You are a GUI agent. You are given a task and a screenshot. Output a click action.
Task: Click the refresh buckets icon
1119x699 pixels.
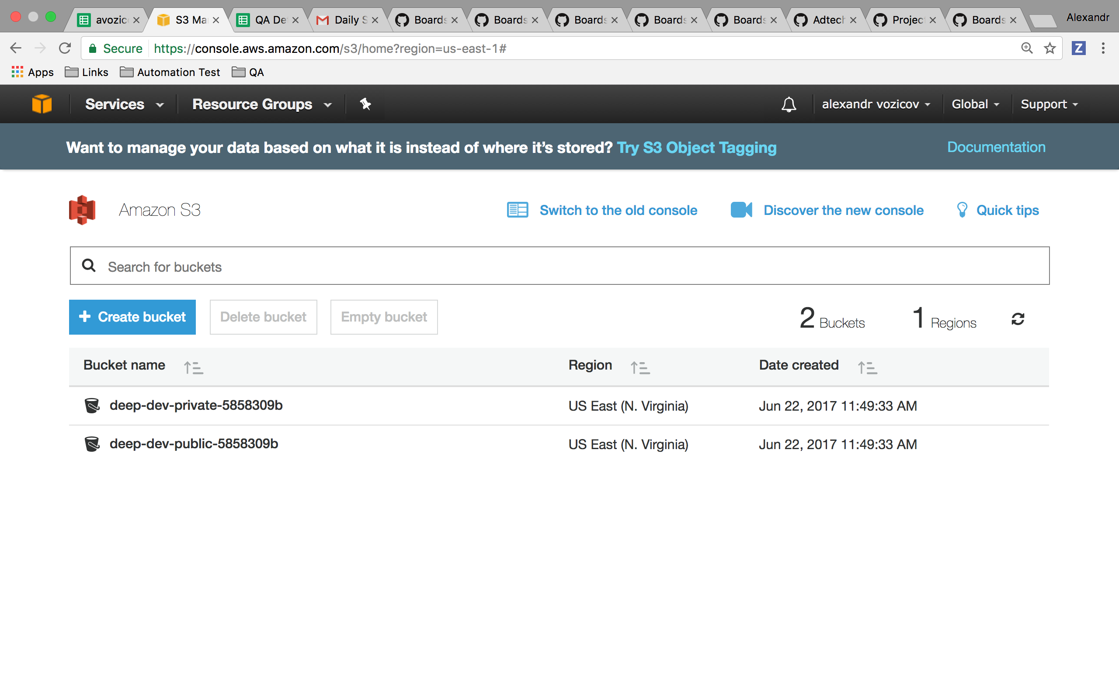1018,318
